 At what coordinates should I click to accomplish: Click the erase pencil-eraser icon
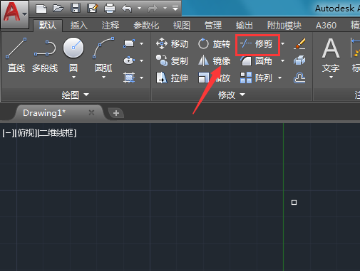click(x=299, y=44)
